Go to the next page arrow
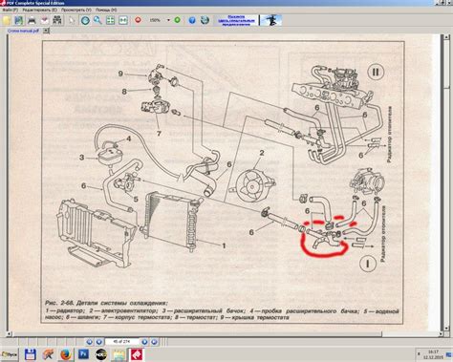453x362 pixels. pyautogui.click(x=144, y=342)
